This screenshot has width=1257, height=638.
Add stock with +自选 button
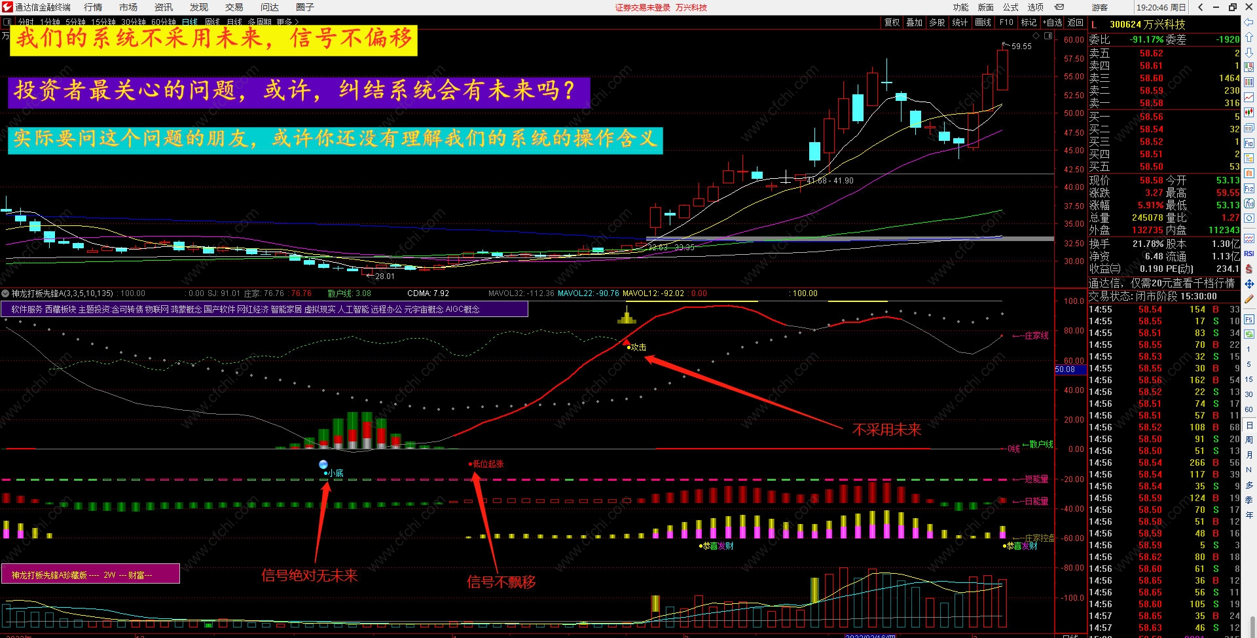pyautogui.click(x=1052, y=22)
